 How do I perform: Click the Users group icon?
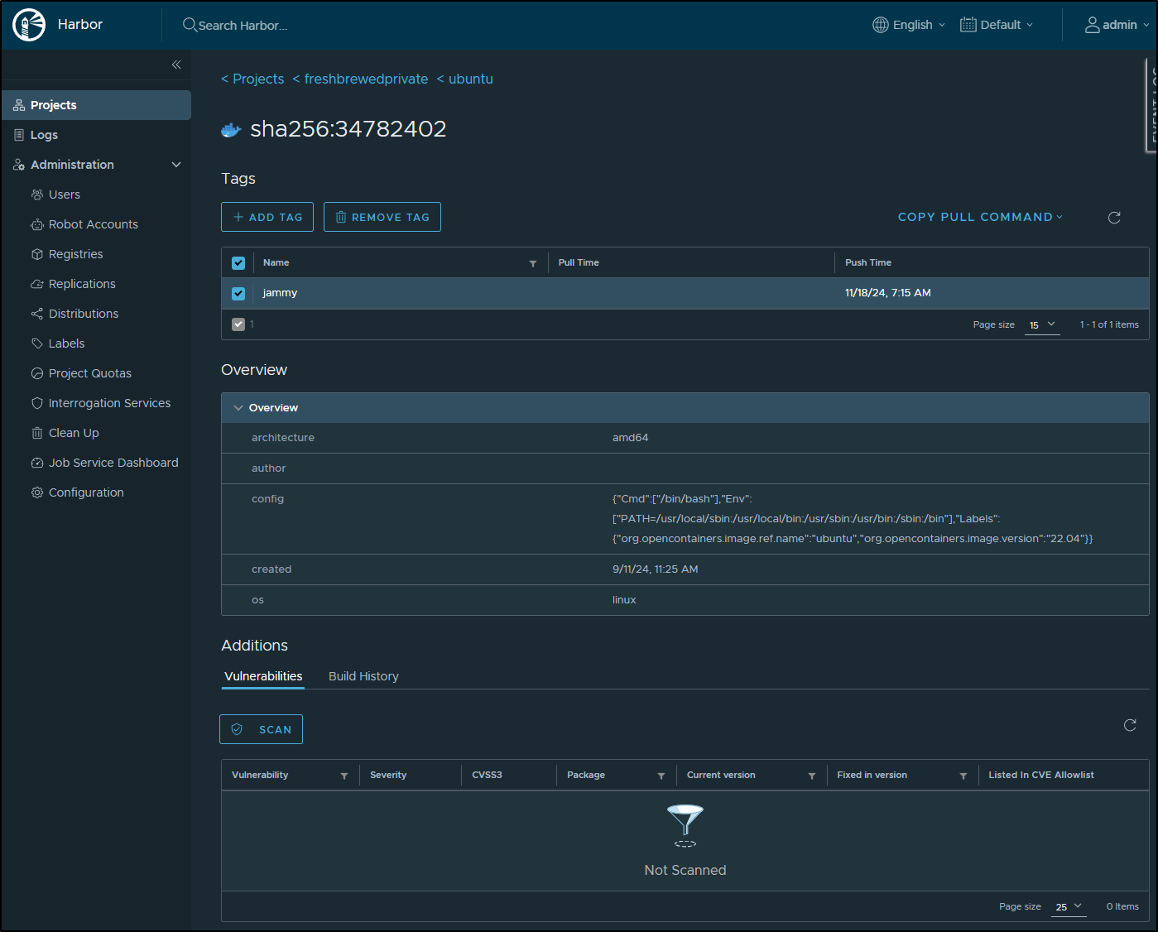[x=37, y=195]
